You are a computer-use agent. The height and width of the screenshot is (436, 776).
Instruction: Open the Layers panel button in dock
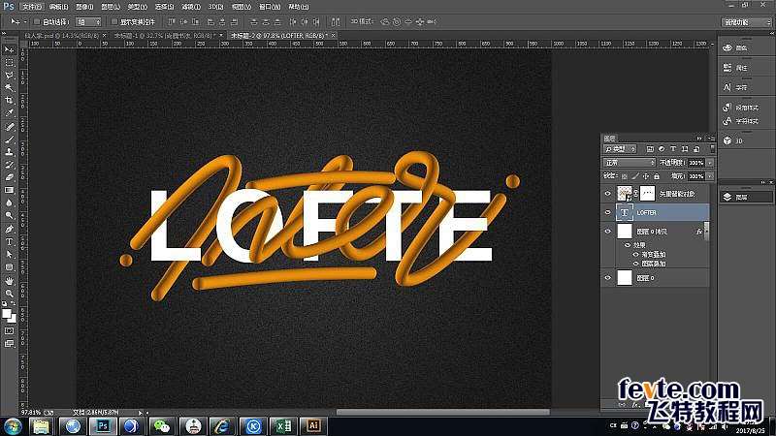(x=746, y=197)
